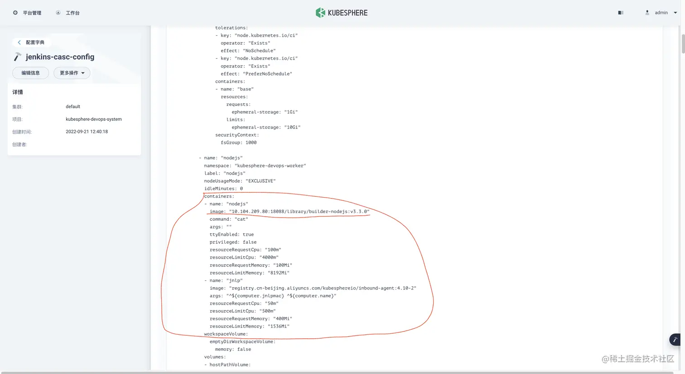Click the line effect: NoSchedule
The image size is (685, 374).
tap(248, 51)
